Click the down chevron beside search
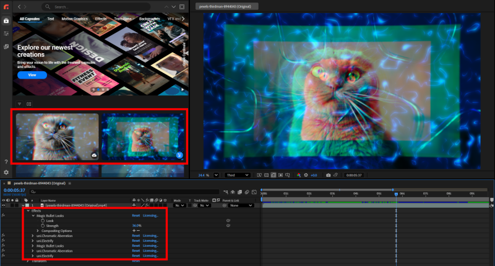 point(174,7)
